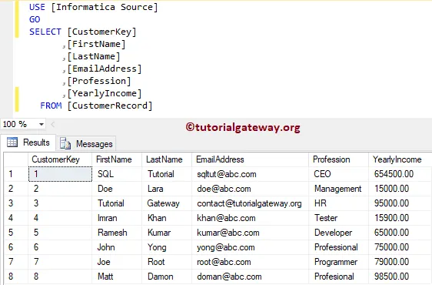The width and height of the screenshot is (432, 285).
Task: Select the cell 'Ramesh'
Action: [117, 233]
